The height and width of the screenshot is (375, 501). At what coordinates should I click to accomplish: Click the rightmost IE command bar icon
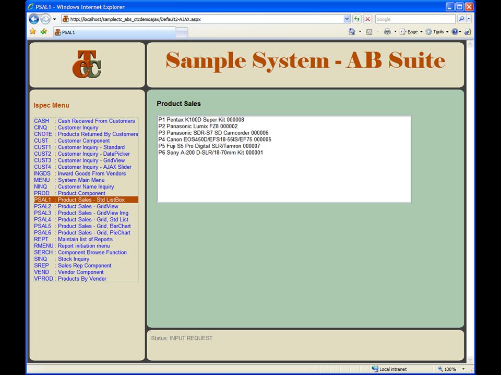click(468, 32)
